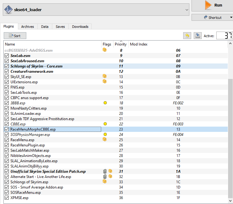Screen dimensions: 233x204
Task: Click the create backup icon
Action: 197,36
